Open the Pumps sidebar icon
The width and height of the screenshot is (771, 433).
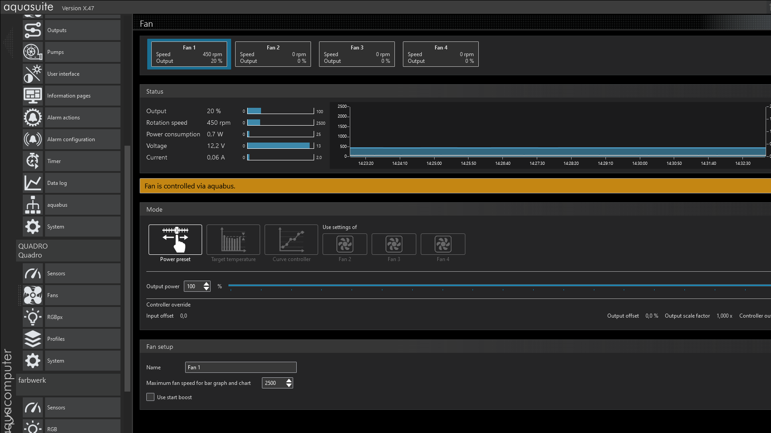33,52
